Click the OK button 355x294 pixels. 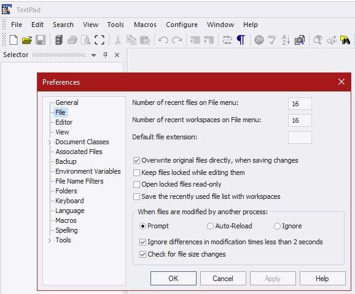(173, 279)
